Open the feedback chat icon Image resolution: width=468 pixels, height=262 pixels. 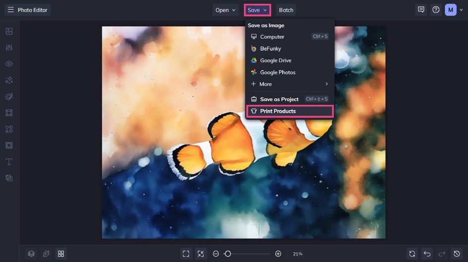point(421,10)
